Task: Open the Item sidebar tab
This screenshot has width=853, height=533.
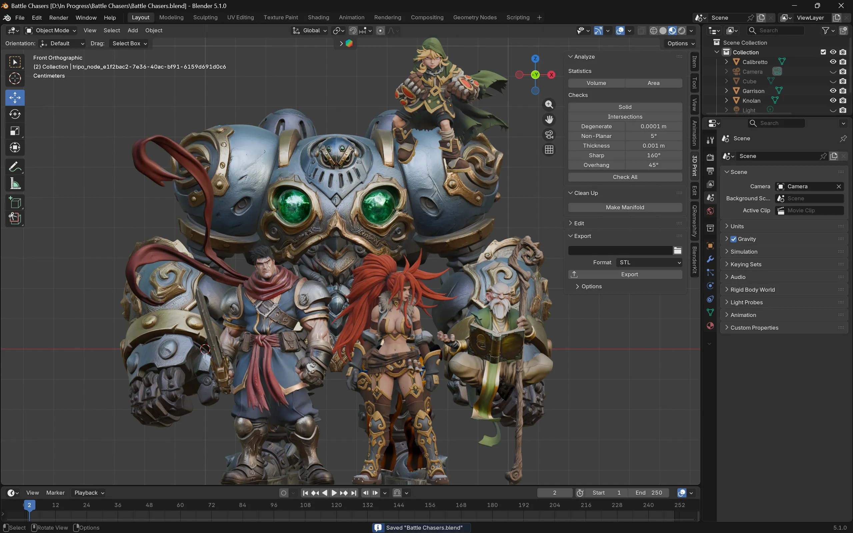Action: coord(694,62)
